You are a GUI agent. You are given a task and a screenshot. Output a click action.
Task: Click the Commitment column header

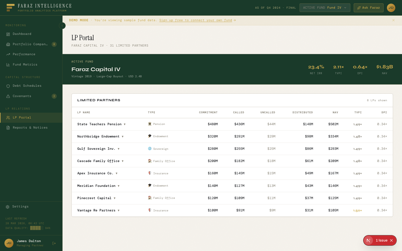(x=208, y=113)
